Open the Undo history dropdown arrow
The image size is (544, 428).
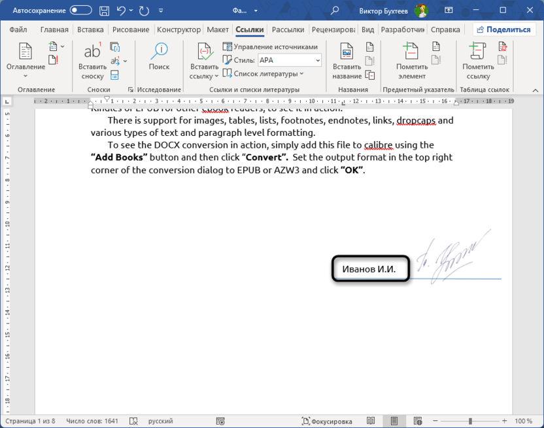[x=131, y=10]
